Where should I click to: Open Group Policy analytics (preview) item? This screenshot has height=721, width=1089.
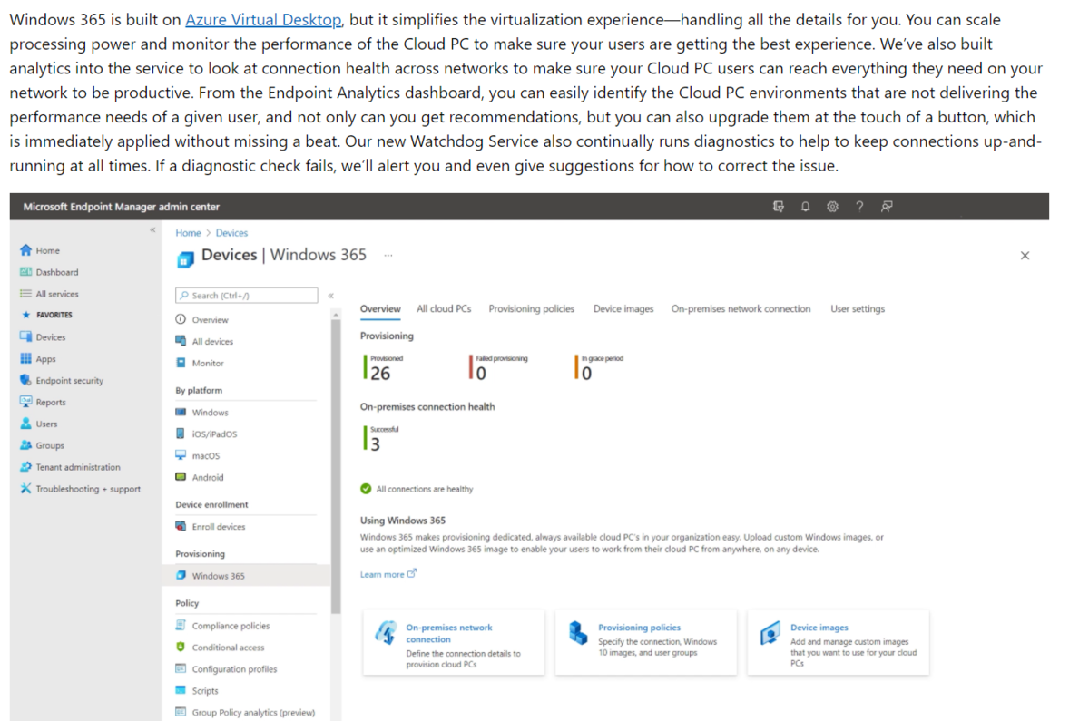click(x=252, y=712)
